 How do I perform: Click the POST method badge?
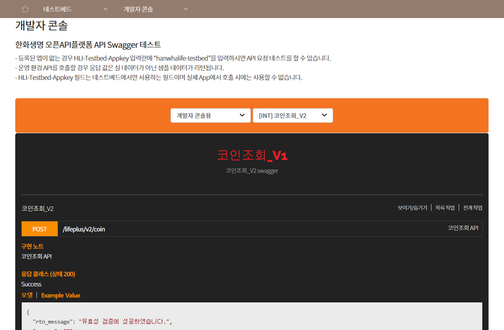pos(40,229)
